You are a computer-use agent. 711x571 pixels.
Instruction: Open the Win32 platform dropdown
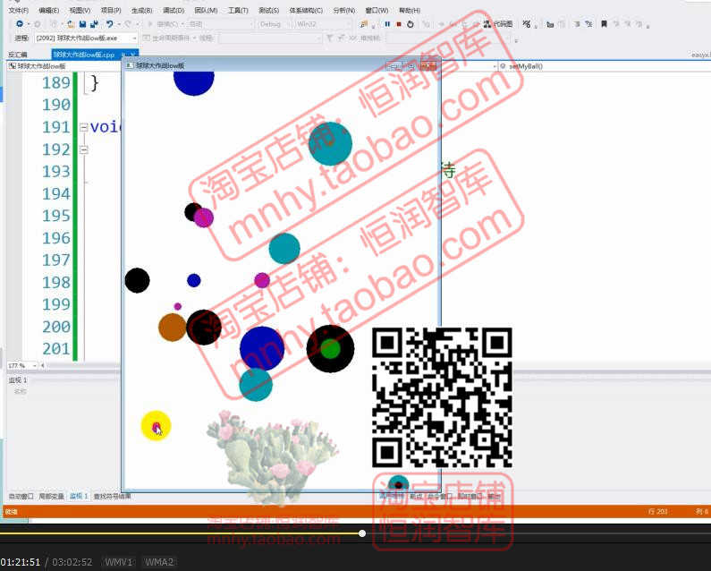(322, 24)
